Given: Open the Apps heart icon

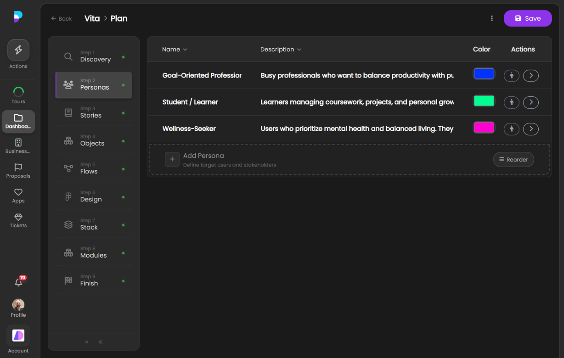Looking at the screenshot, I should [x=18, y=192].
